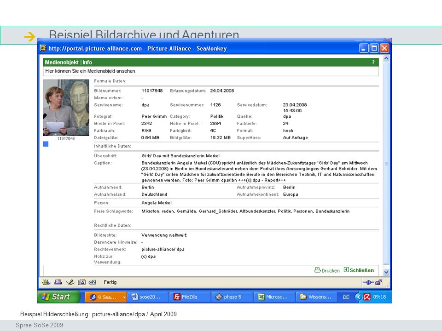Click the SeaMonkey window title icon
Image resolution: width=442 pixels, height=331 pixels.
pyautogui.click(x=43, y=48)
